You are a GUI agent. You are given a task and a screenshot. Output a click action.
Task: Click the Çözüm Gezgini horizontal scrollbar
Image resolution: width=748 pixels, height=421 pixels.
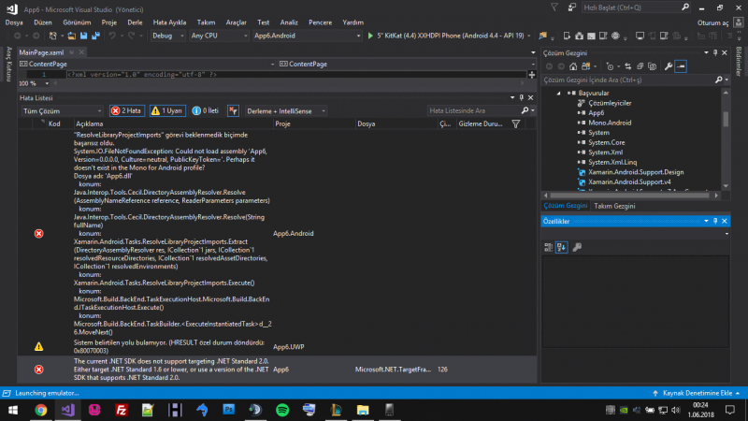(629, 196)
